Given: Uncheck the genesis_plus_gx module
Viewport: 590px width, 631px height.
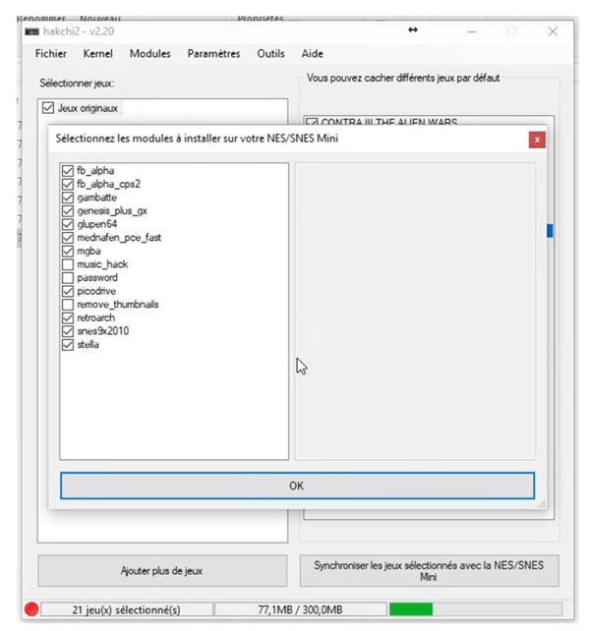Looking at the screenshot, I should coord(68,210).
